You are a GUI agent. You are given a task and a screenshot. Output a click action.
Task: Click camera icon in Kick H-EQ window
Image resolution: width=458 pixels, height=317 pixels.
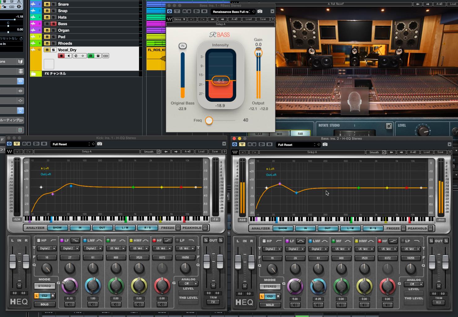(100, 144)
